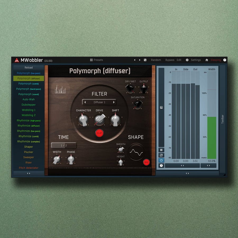Select Auto-Wah preset

coord(29,99)
